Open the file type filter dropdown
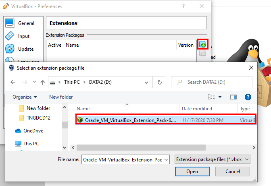271x186 pixels. pos(213,159)
